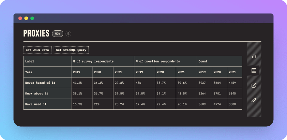Click the 17.4% cell
Viewport: 287px width, 140px height.
(144, 104)
